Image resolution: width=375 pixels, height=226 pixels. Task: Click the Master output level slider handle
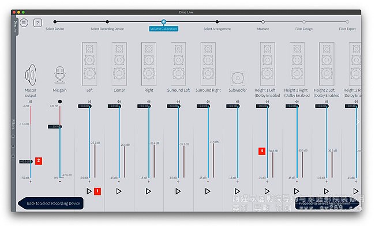(x=26, y=161)
